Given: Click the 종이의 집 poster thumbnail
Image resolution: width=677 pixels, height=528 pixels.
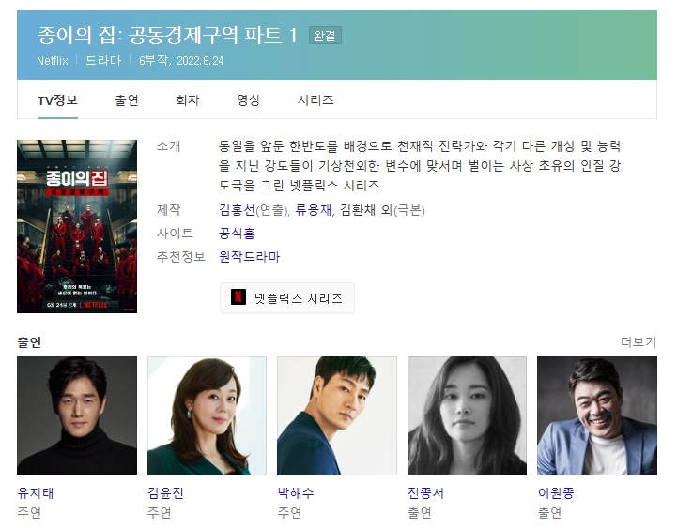Looking at the screenshot, I should pos(77,226).
